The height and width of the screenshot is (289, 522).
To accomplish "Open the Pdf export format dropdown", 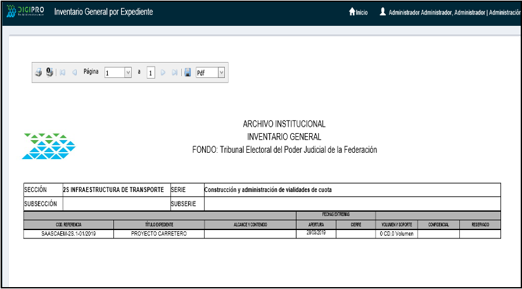I will [221, 73].
